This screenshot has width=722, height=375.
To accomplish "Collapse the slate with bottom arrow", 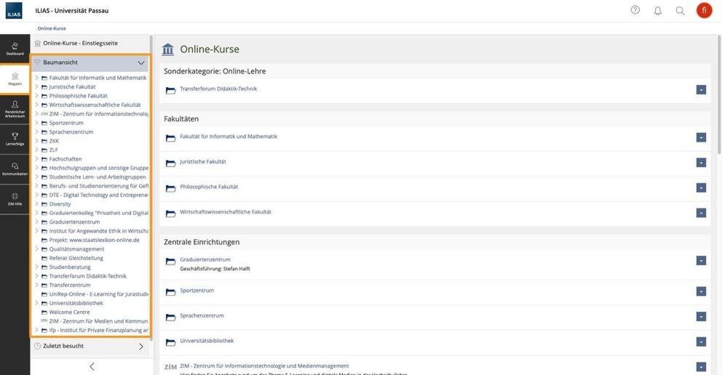I will pos(92,366).
